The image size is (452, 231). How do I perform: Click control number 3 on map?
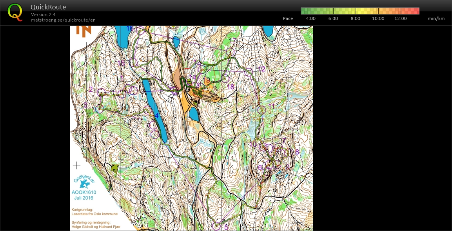pos(85,105)
